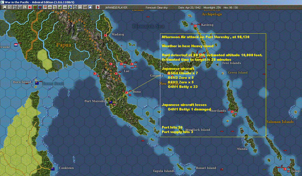The width and height of the screenshot is (302, 176).
Task: Click the 'Moonlight: 25%' status text
Action: point(213,8)
